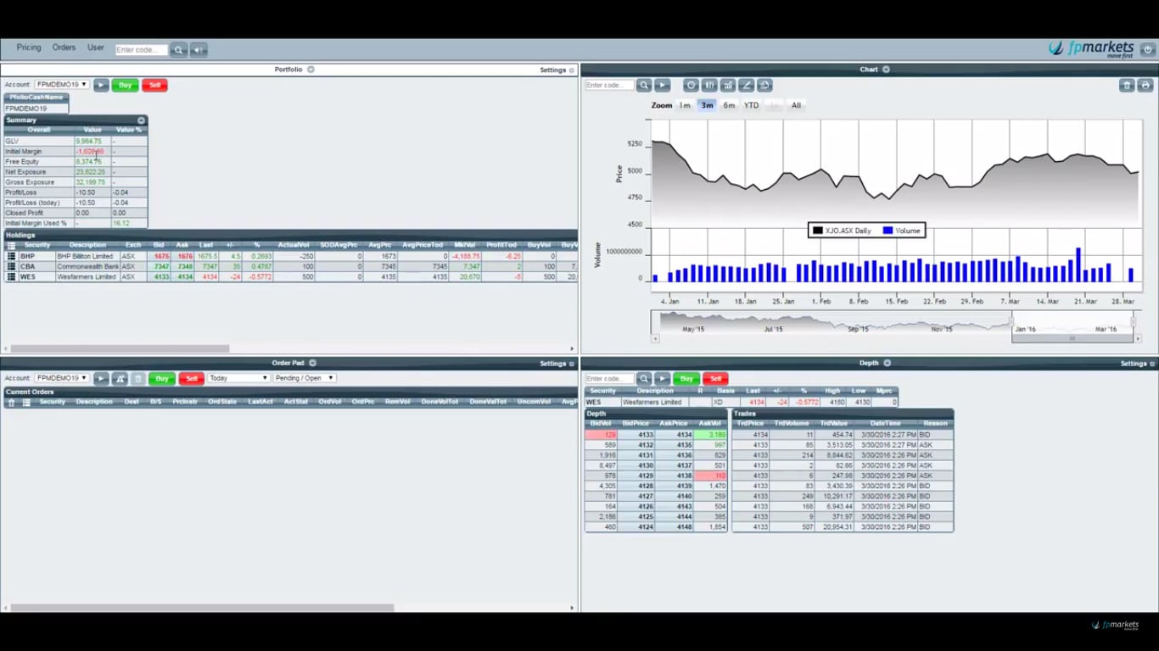Click Chart play load icon

tap(663, 86)
